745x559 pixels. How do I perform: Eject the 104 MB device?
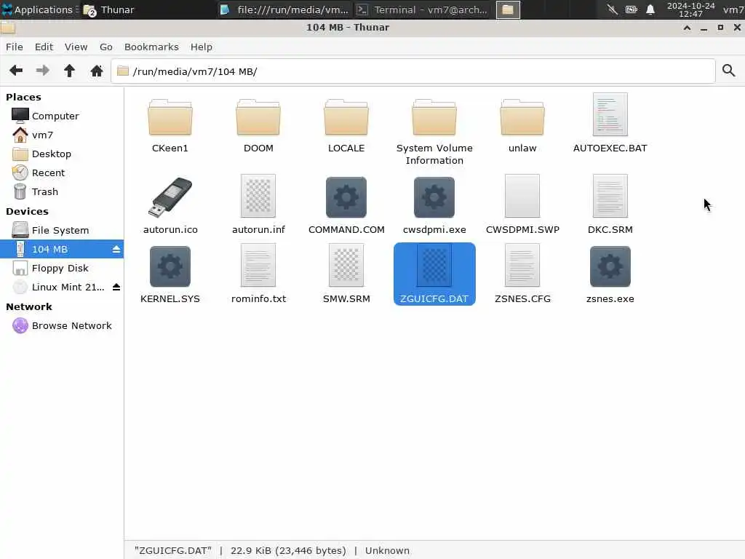pyautogui.click(x=116, y=249)
